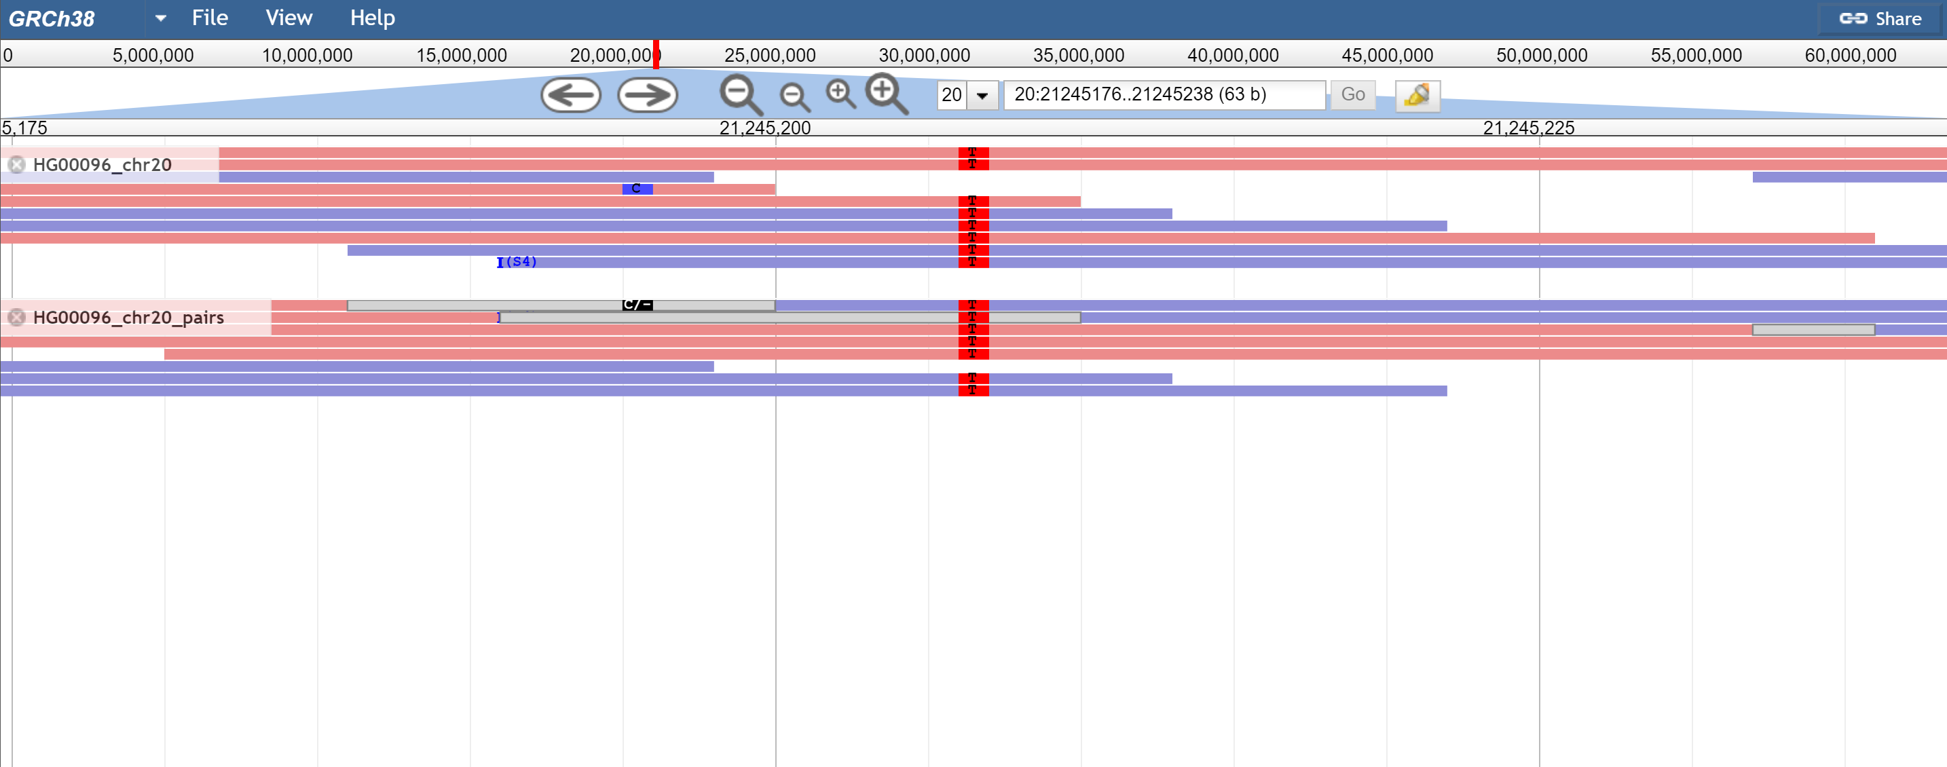
Task: Click the GRCh38 genome title
Action: pos(52,19)
